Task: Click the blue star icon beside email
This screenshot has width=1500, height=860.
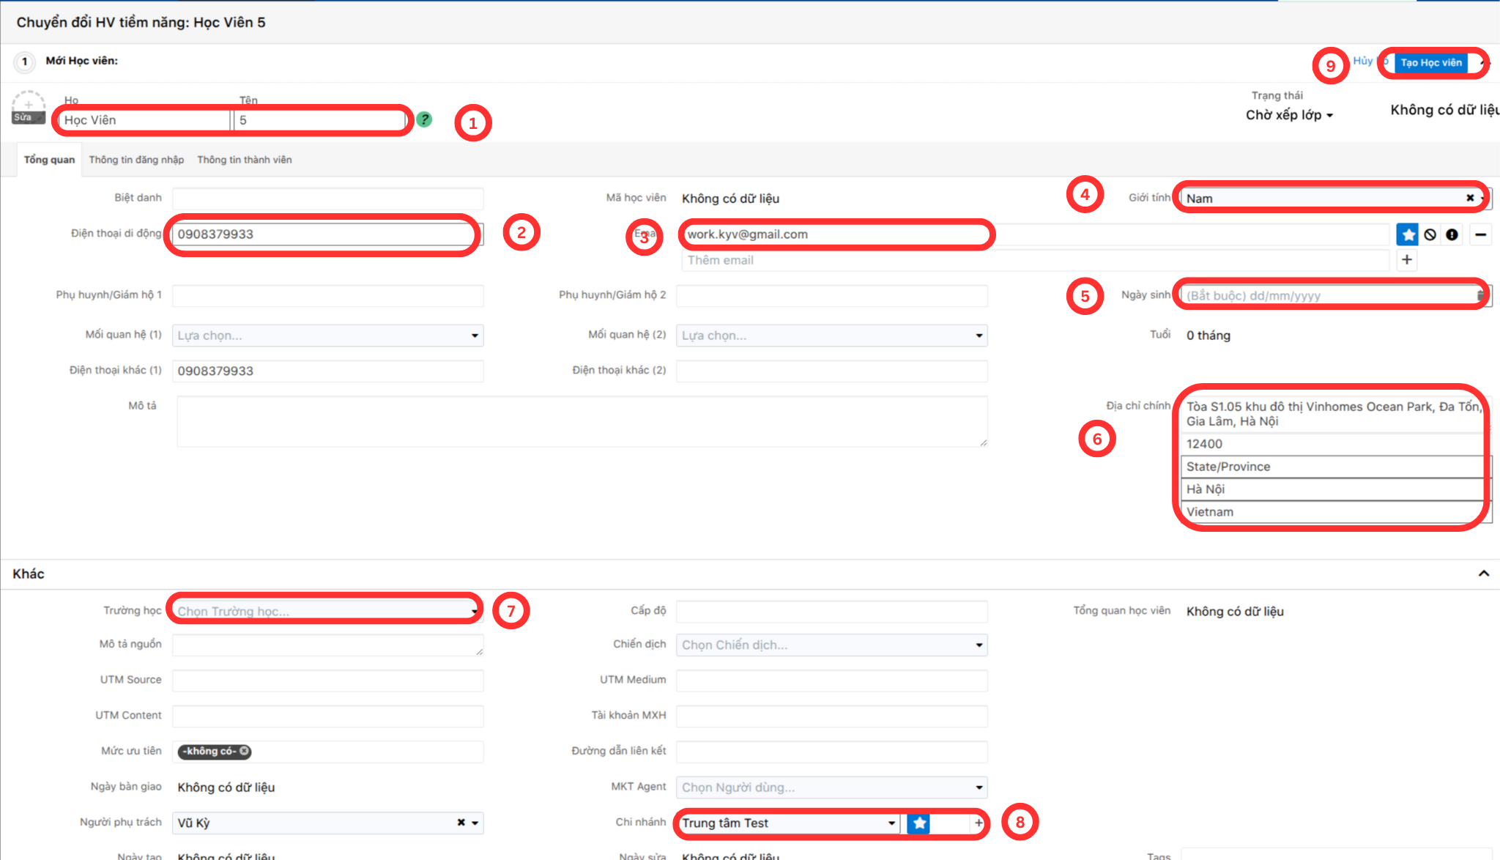Action: click(1407, 234)
